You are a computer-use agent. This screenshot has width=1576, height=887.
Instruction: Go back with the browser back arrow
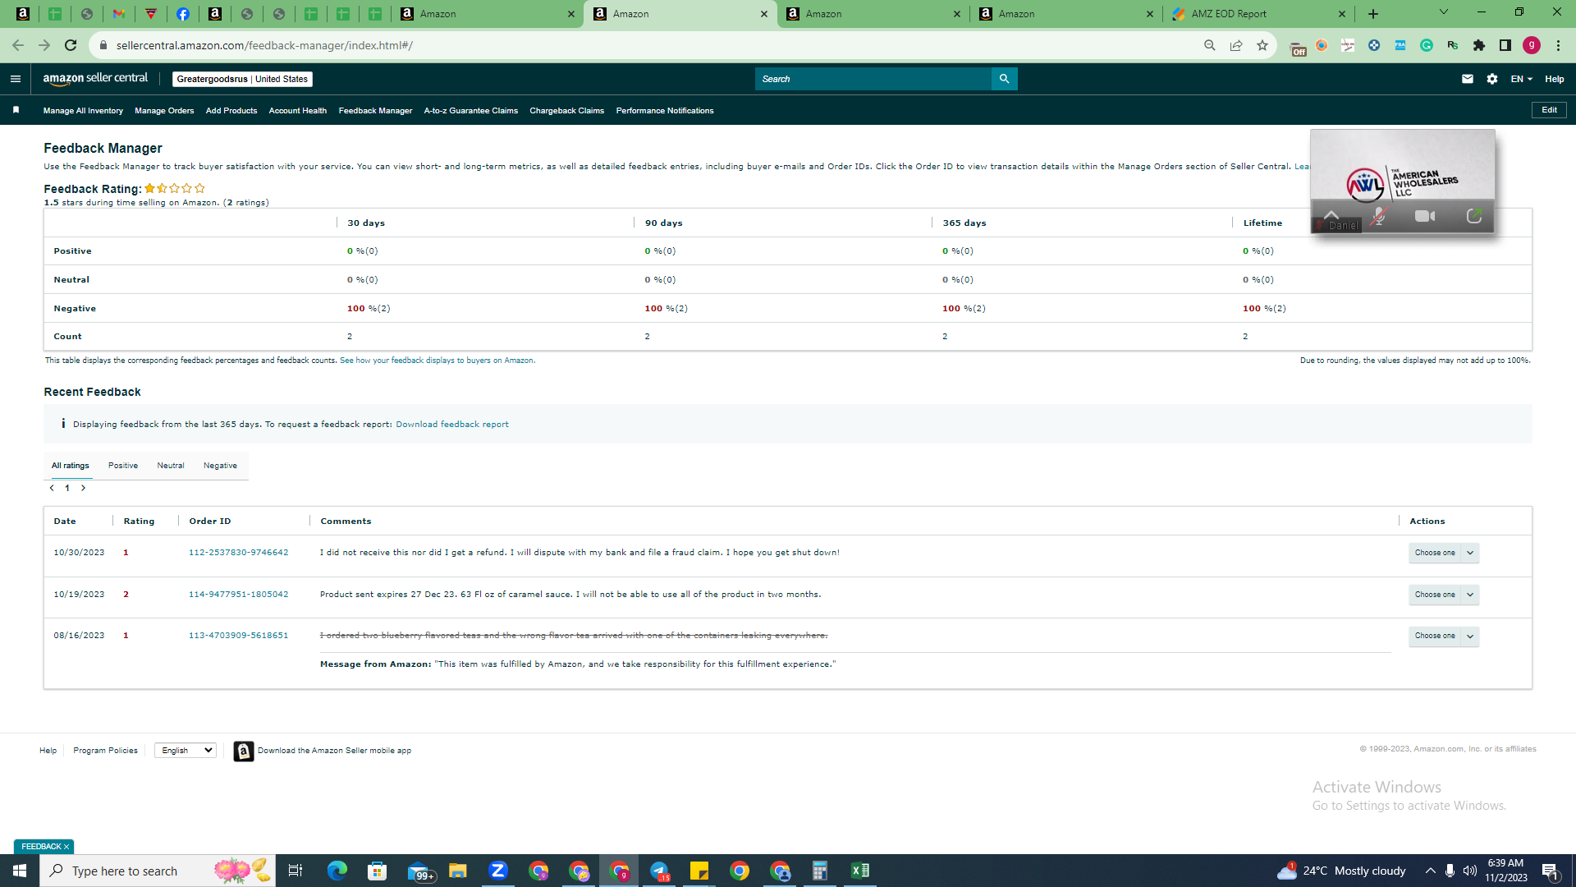tap(18, 45)
